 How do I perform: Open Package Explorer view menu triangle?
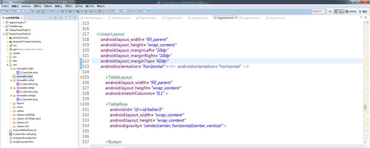[66, 18]
